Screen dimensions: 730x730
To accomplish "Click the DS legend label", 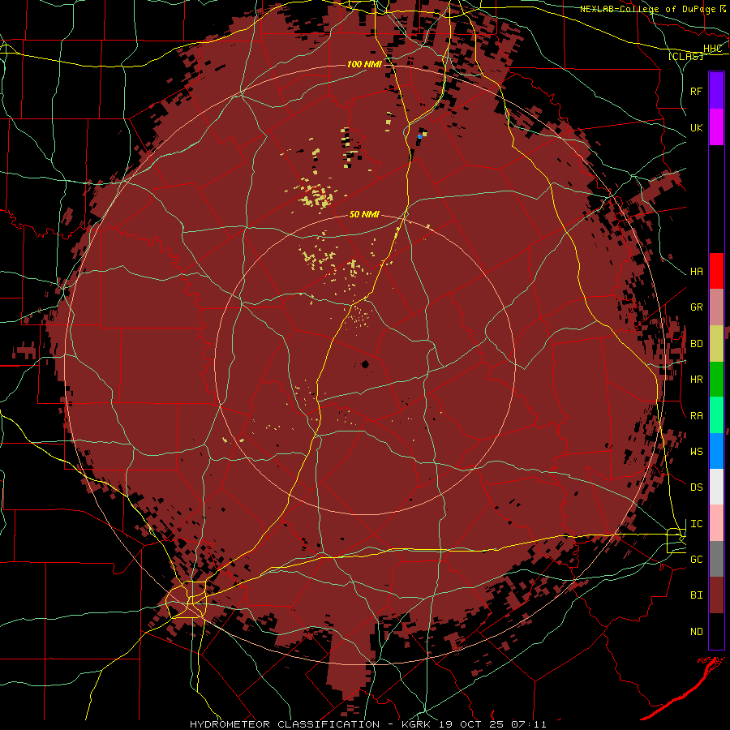I will pos(696,487).
